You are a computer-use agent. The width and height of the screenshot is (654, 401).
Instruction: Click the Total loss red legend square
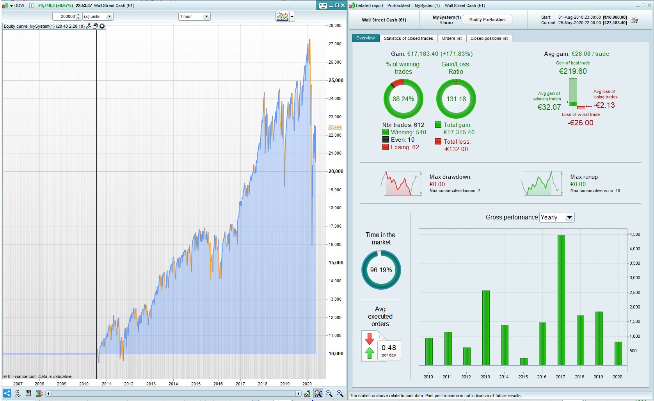pos(438,141)
